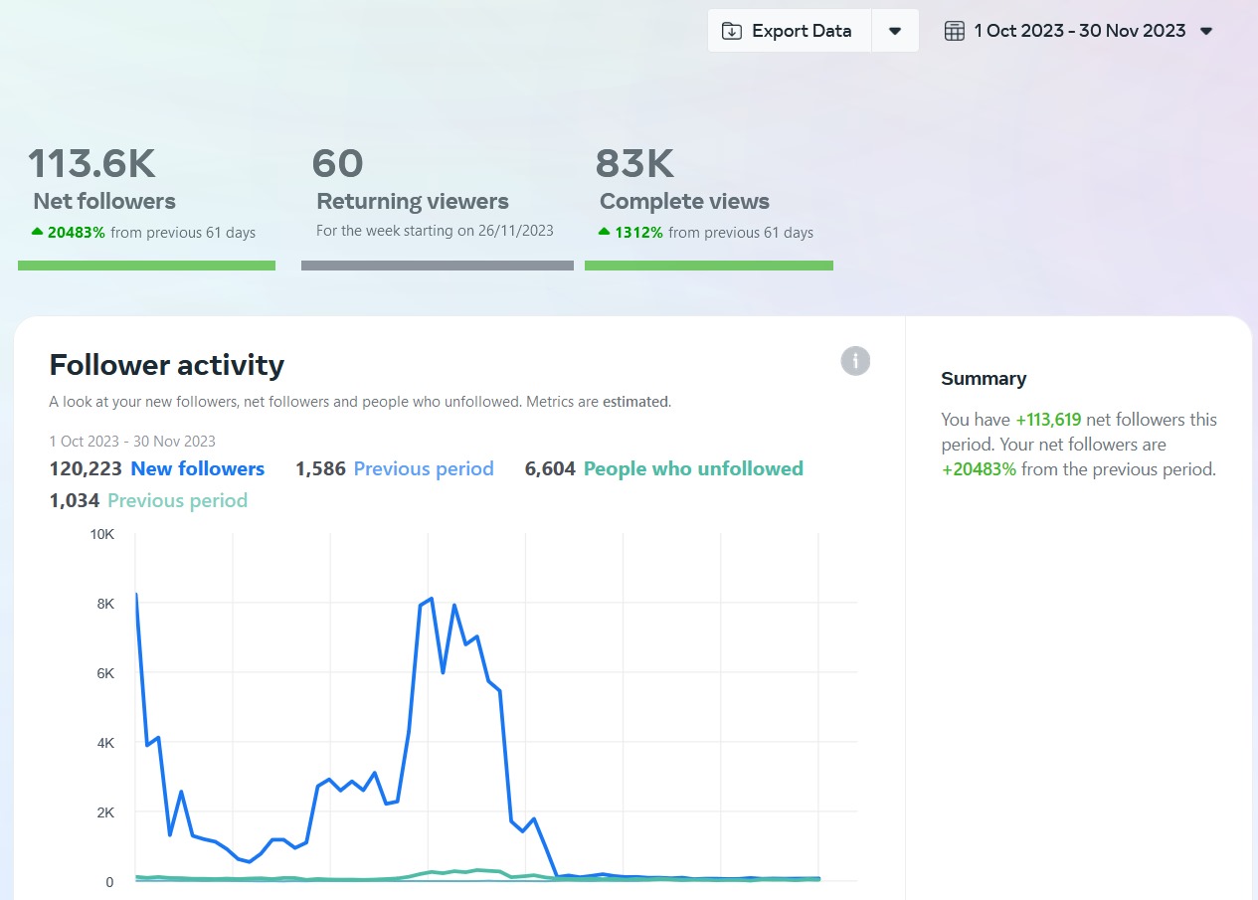The height and width of the screenshot is (900, 1258).
Task: Open the 1 Oct 2023 - 30 Nov 2023 picker
Action: pyautogui.click(x=1079, y=31)
